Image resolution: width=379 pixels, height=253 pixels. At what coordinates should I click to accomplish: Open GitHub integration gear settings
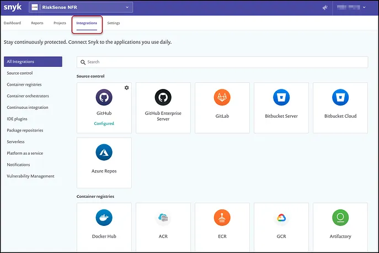pyautogui.click(x=127, y=88)
